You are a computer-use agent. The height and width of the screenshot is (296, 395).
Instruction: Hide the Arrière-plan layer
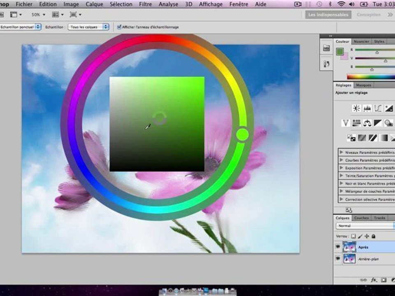coord(337,259)
